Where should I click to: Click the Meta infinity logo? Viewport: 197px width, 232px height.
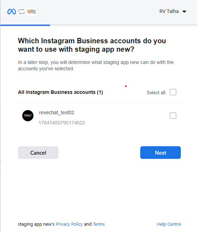tap(12, 12)
